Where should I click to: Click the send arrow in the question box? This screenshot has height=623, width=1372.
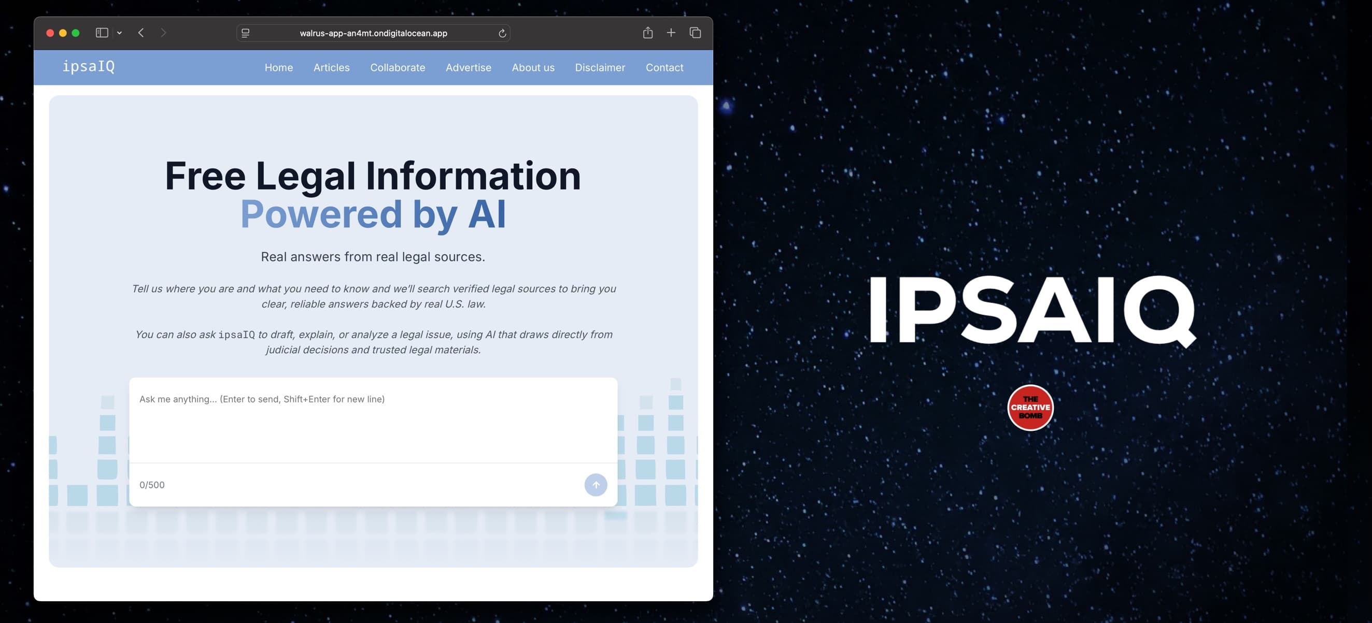(x=596, y=485)
